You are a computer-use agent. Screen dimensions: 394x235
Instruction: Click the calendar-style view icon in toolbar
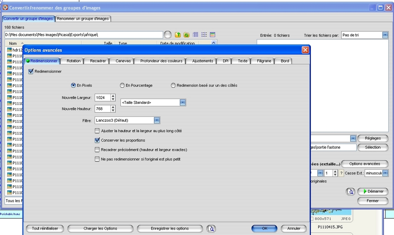[212, 35]
